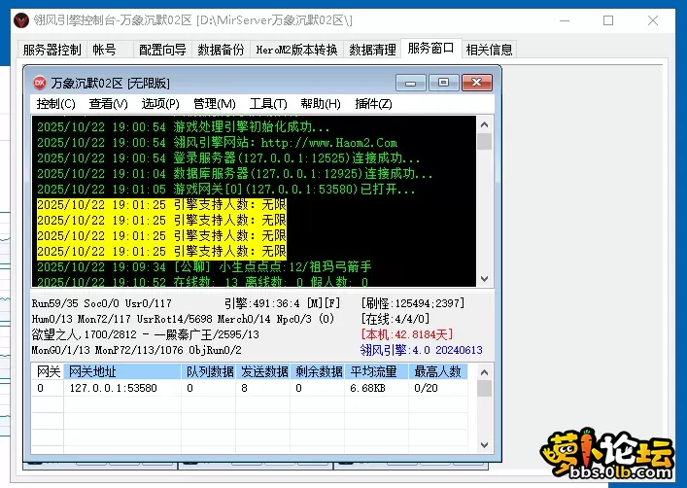Restore the 万象沉默02区 inner window
This screenshot has width=687, height=488.
[443, 83]
